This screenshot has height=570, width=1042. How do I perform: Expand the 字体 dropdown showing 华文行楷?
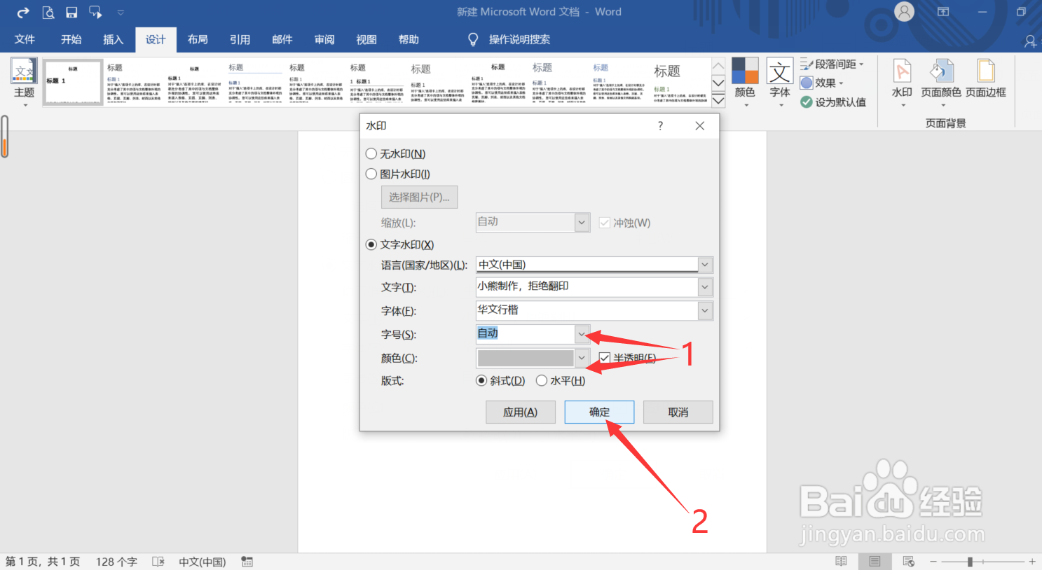point(706,311)
